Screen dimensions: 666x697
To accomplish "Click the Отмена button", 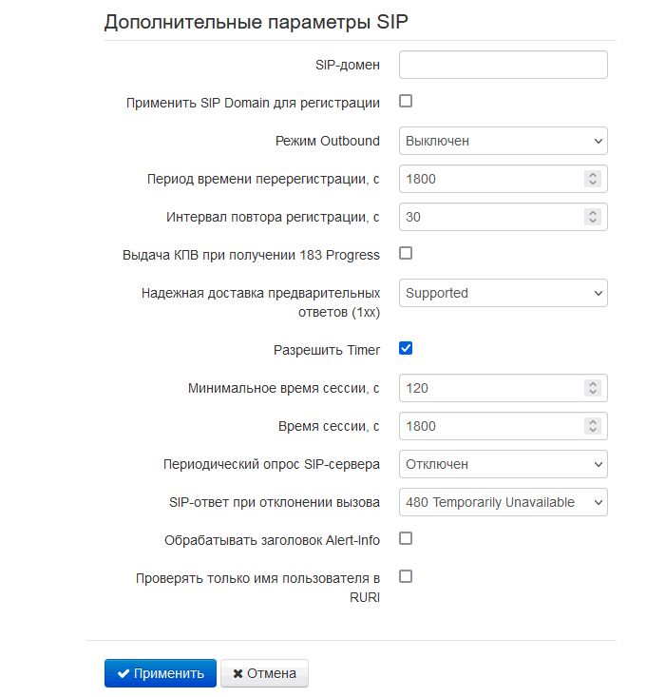I will point(264,673).
